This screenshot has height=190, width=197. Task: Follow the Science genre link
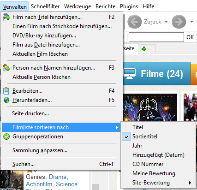(x=66, y=184)
